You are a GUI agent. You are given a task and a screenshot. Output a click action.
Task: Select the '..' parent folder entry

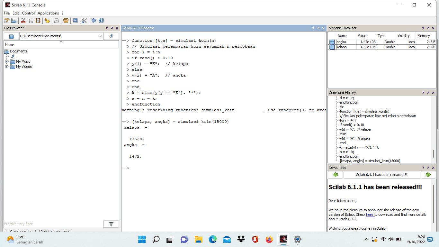coord(15,56)
